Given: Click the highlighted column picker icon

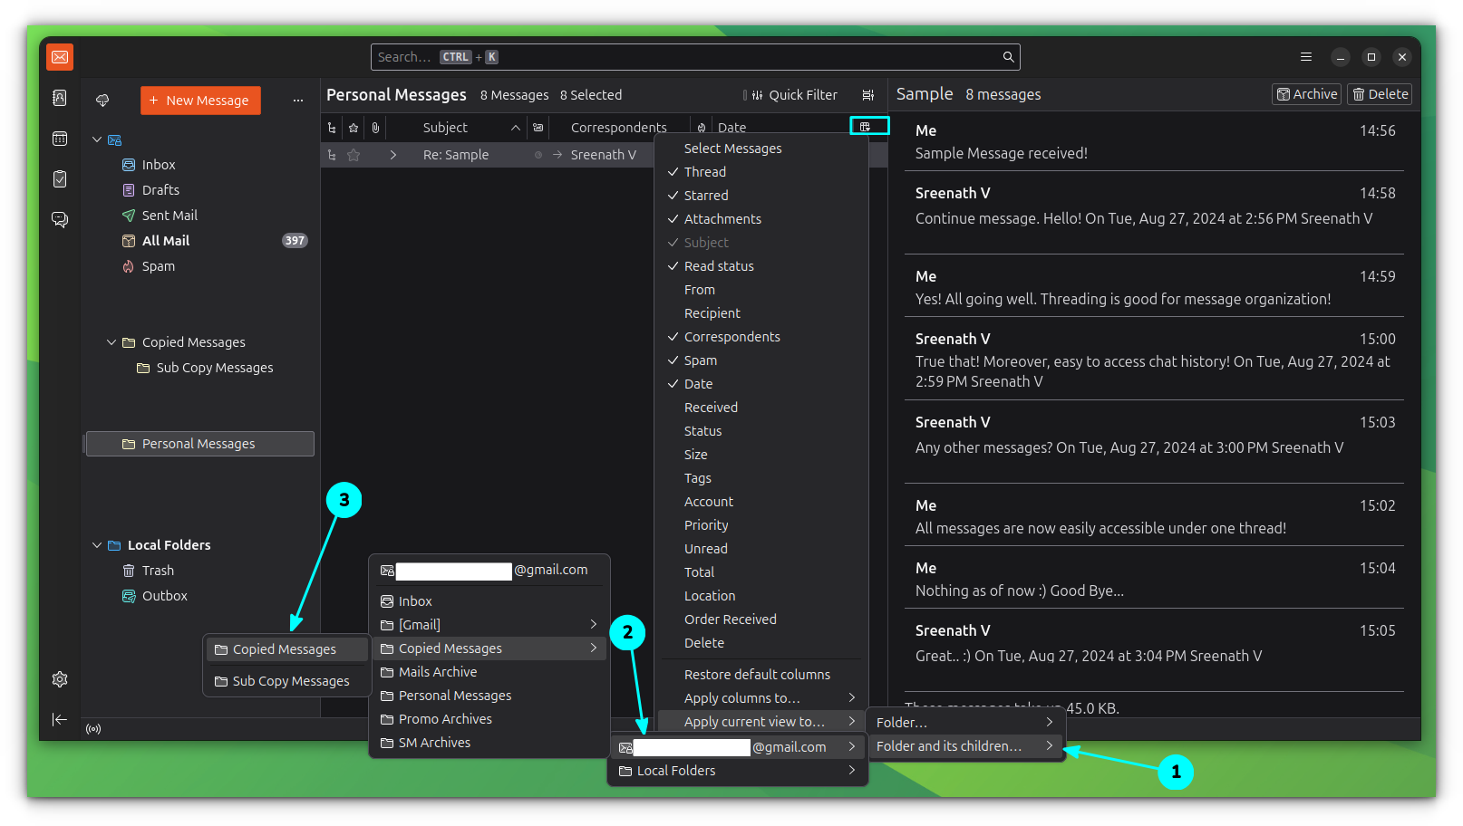Looking at the screenshot, I should coord(868,126).
